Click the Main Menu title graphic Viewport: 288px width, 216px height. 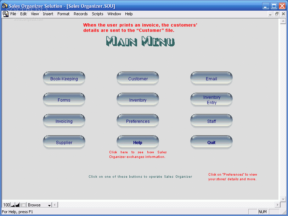click(x=140, y=41)
